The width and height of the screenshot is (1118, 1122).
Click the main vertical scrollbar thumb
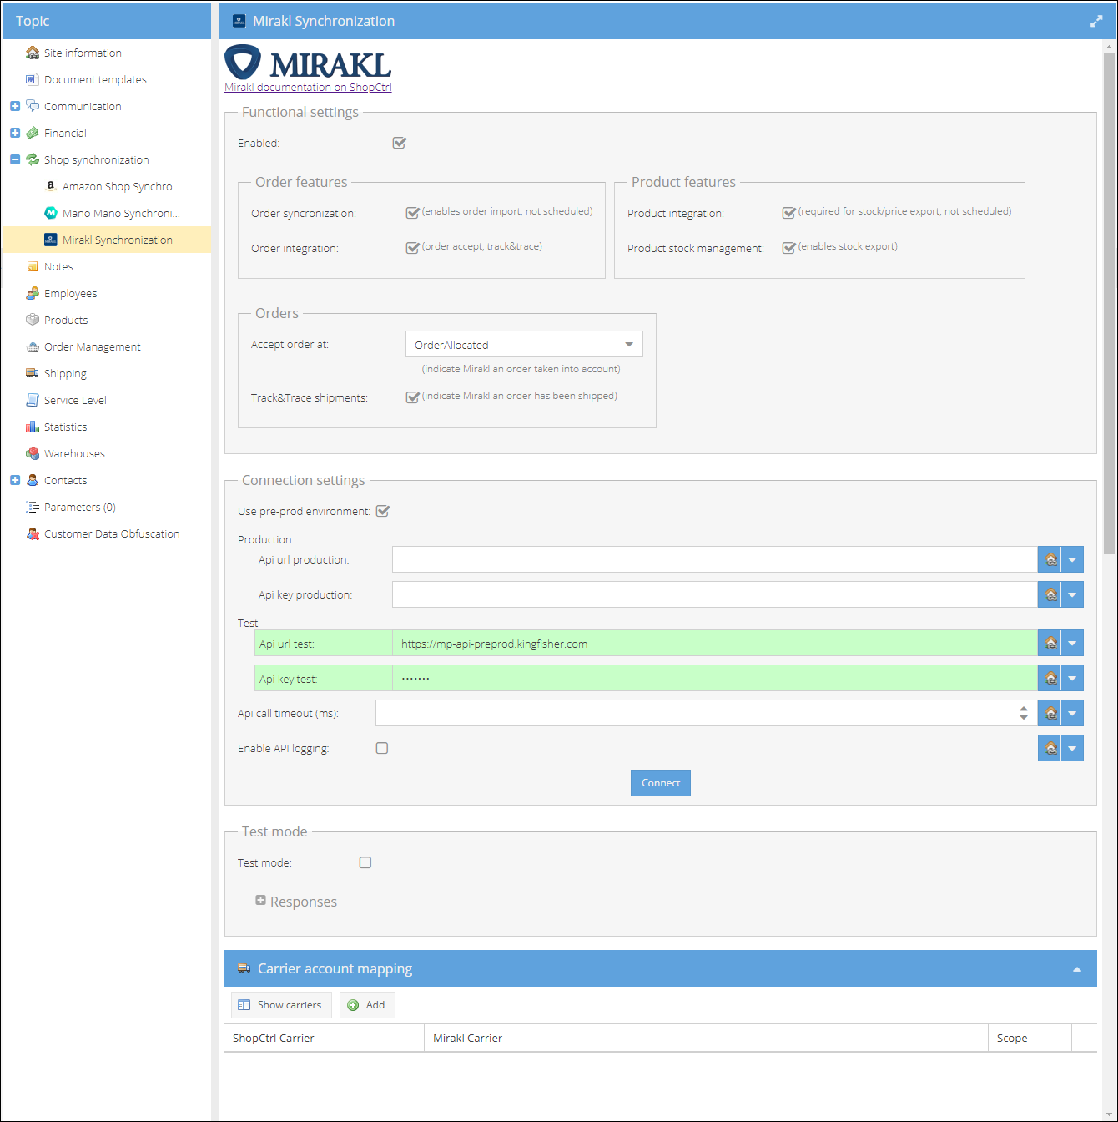[x=1109, y=303]
